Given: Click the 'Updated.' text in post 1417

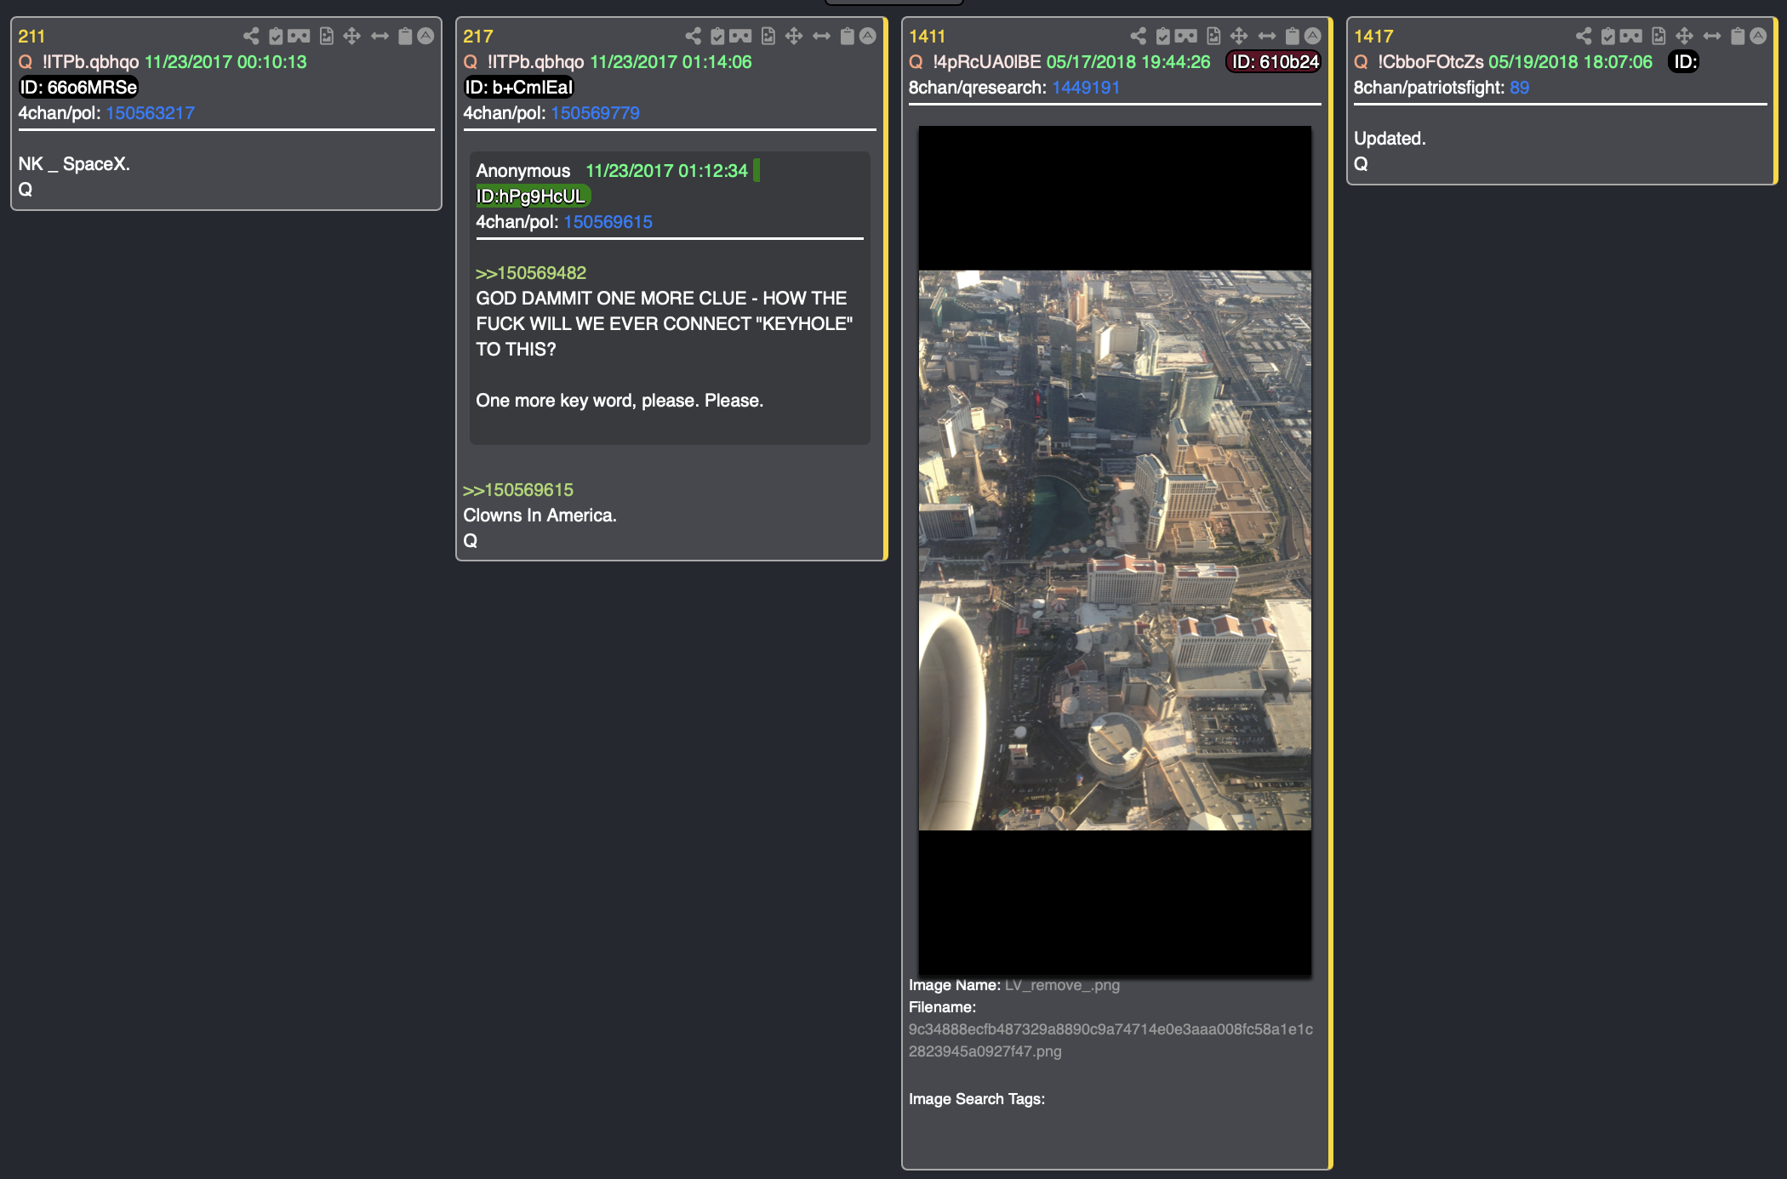Looking at the screenshot, I should coord(1390,139).
